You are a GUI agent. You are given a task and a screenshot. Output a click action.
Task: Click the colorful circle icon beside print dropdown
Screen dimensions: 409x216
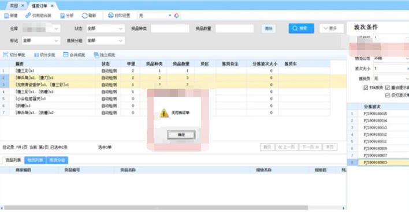click(177, 16)
